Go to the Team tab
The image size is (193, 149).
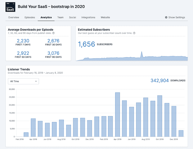point(60,17)
